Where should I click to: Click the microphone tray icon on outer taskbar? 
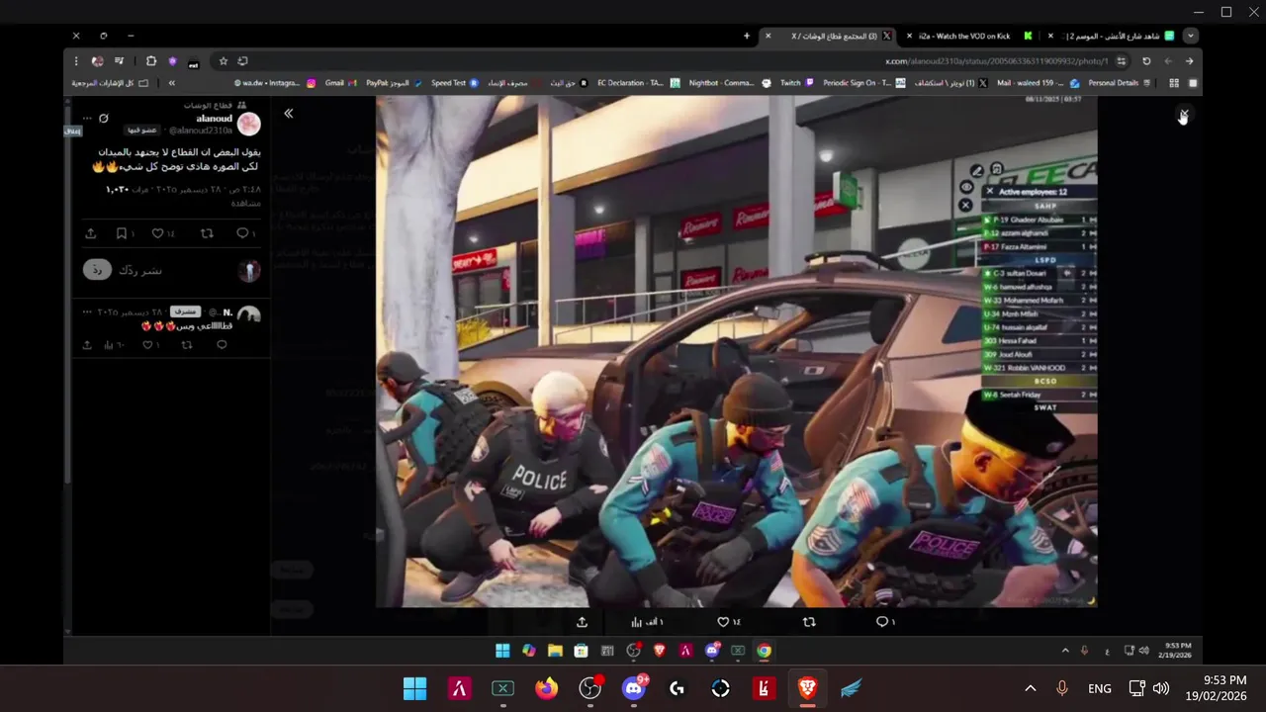(1062, 688)
